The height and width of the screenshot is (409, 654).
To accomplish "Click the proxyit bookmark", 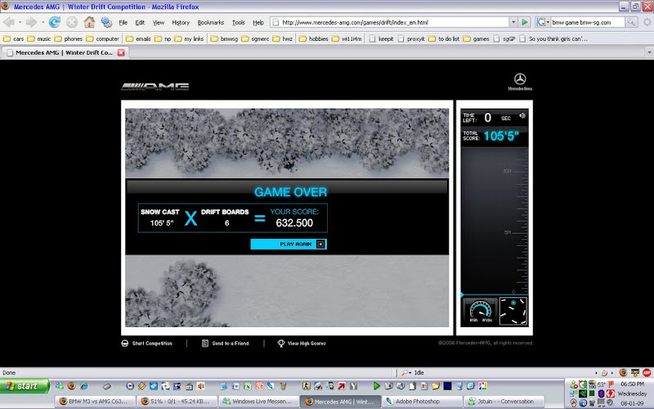I will tap(411, 38).
